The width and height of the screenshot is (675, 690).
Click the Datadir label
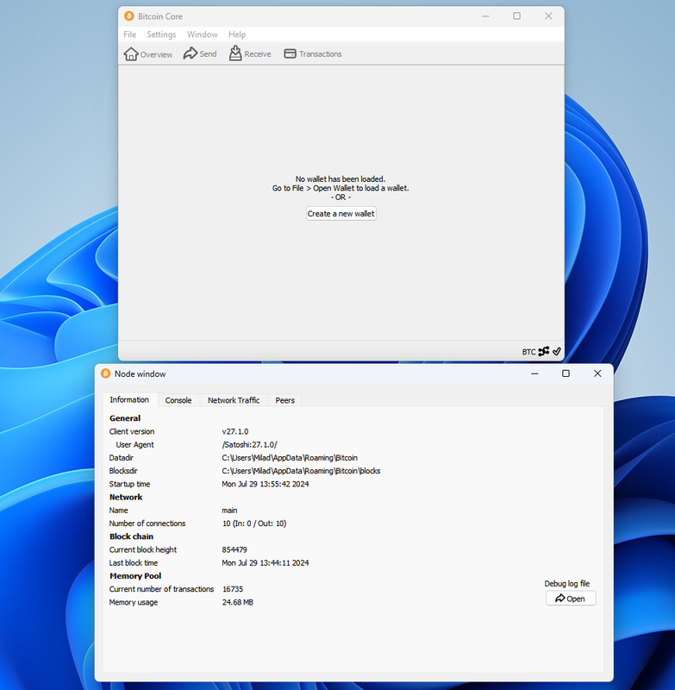point(121,458)
